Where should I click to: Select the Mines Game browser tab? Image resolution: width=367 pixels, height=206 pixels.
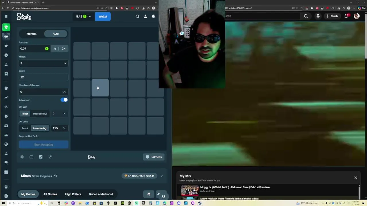pyautogui.click(x=23, y=3)
